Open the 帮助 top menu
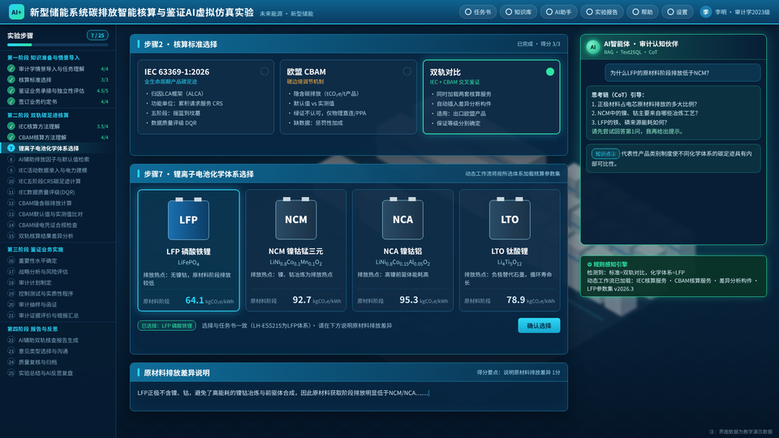Image resolution: width=779 pixels, height=438 pixels. tap(643, 12)
